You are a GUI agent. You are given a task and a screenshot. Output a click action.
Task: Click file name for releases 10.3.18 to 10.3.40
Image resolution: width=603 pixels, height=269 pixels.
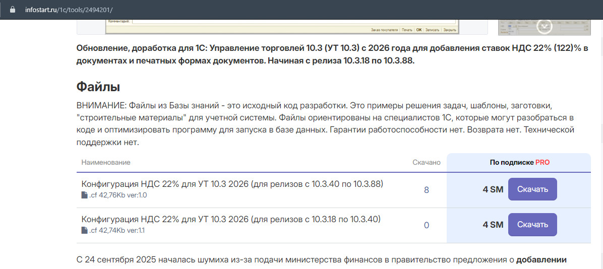click(x=231, y=220)
